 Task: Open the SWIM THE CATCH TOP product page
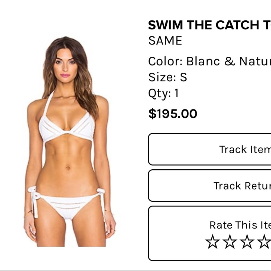coord(209,25)
